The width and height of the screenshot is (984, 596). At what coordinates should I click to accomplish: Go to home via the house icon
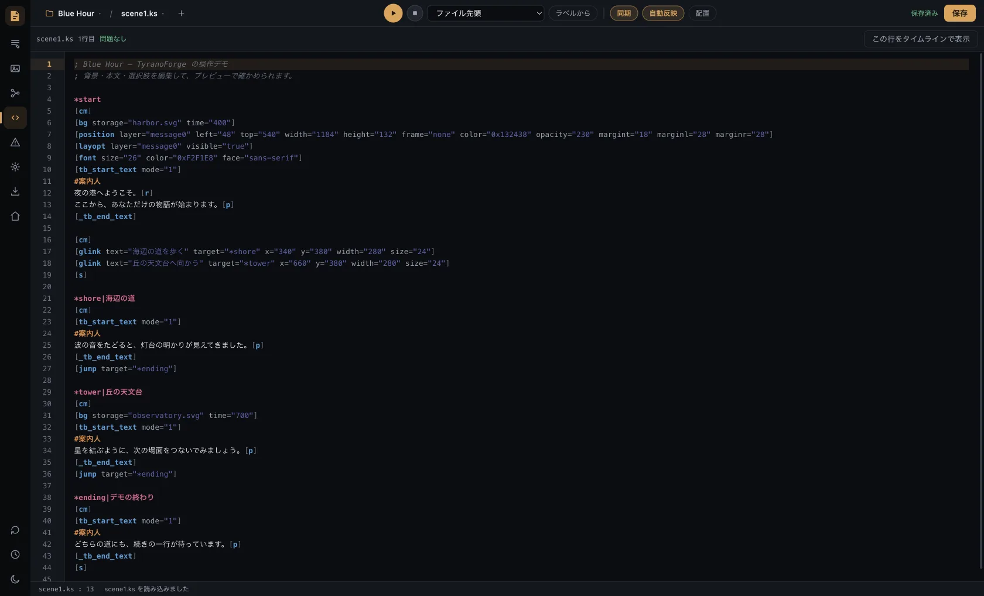coord(15,216)
